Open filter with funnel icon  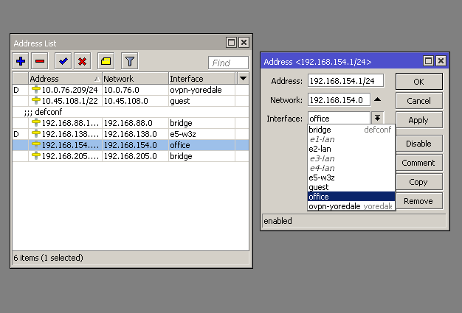(x=130, y=61)
